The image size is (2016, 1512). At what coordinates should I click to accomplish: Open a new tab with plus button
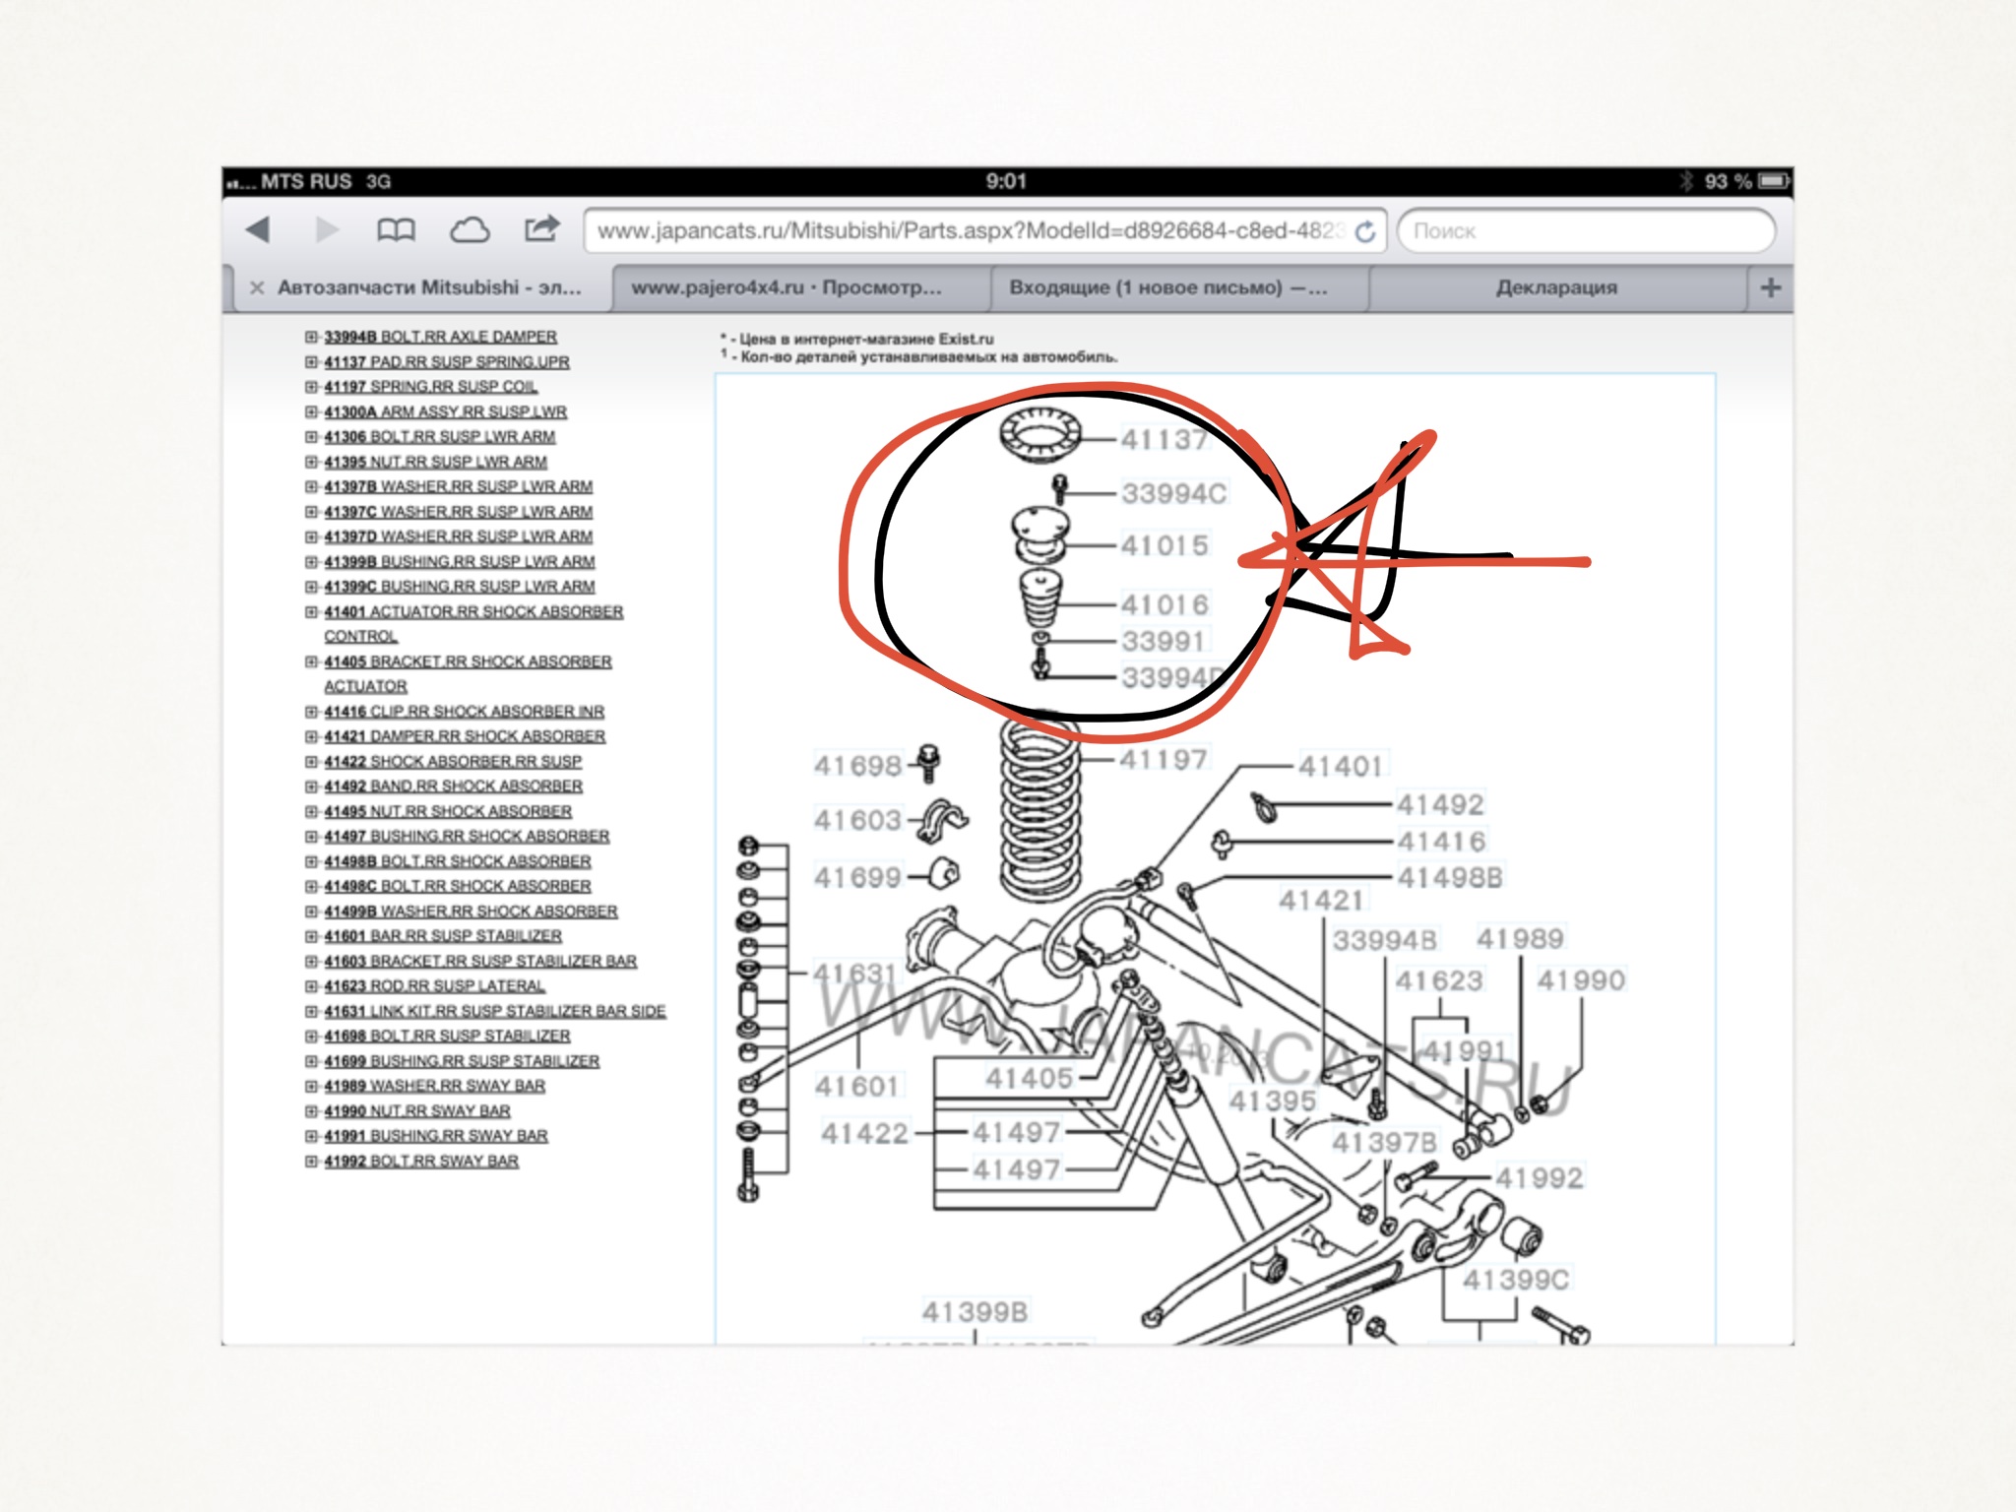click(x=1770, y=287)
